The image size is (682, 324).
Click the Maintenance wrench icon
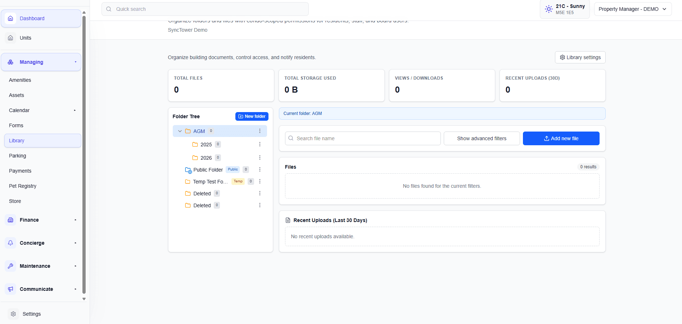pyautogui.click(x=10, y=266)
